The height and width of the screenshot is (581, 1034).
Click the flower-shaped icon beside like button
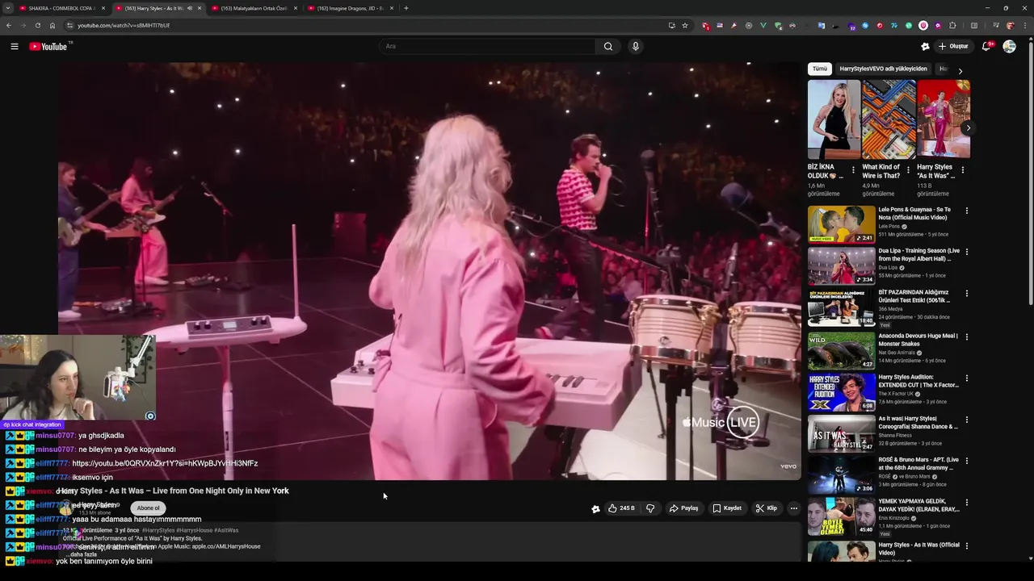pyautogui.click(x=595, y=508)
